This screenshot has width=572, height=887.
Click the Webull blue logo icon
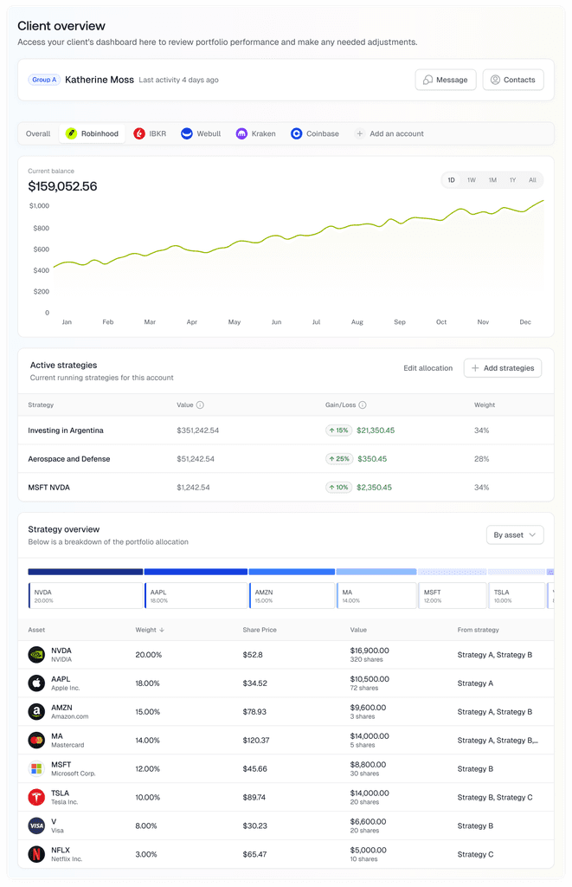point(187,133)
